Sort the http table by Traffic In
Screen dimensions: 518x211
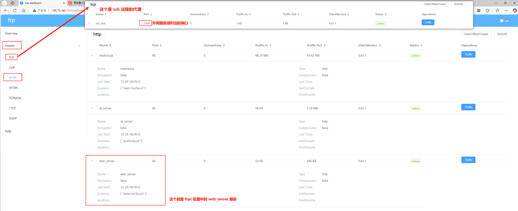pos(263,45)
